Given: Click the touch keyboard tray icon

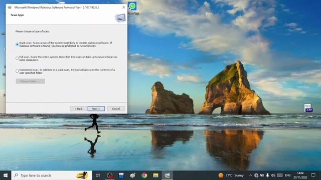Looking at the screenshot, I should tap(280, 175).
